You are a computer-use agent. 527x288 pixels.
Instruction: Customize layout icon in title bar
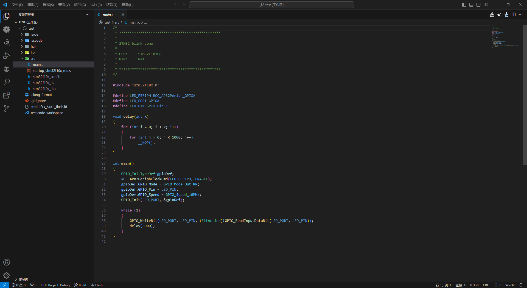[x=486, y=5]
